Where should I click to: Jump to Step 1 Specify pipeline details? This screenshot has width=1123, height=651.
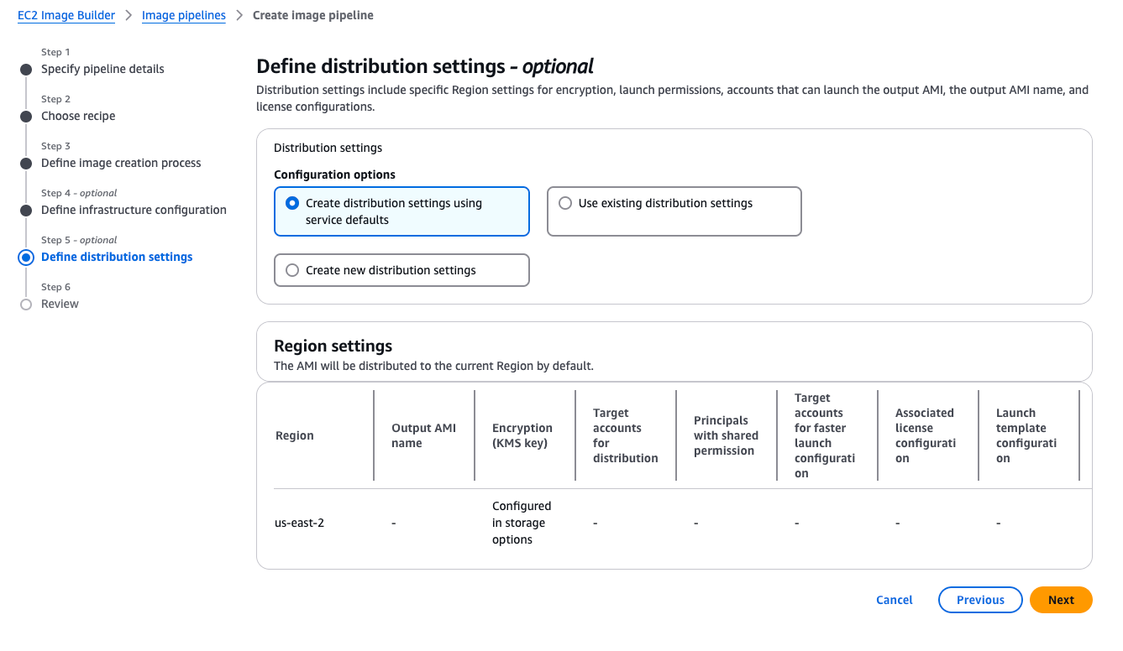(103, 69)
